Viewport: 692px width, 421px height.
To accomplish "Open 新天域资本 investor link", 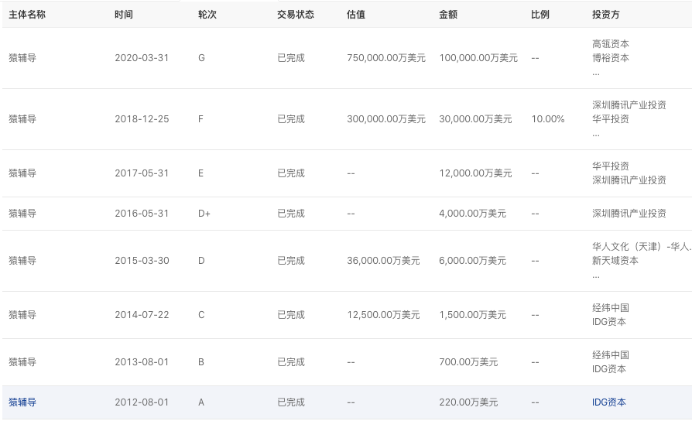I will point(615,261).
